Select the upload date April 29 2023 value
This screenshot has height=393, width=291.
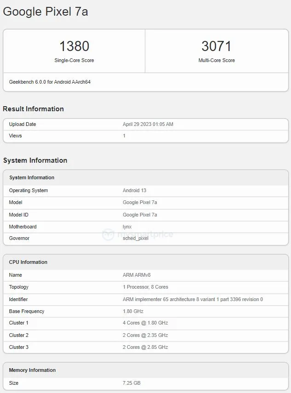pos(148,124)
